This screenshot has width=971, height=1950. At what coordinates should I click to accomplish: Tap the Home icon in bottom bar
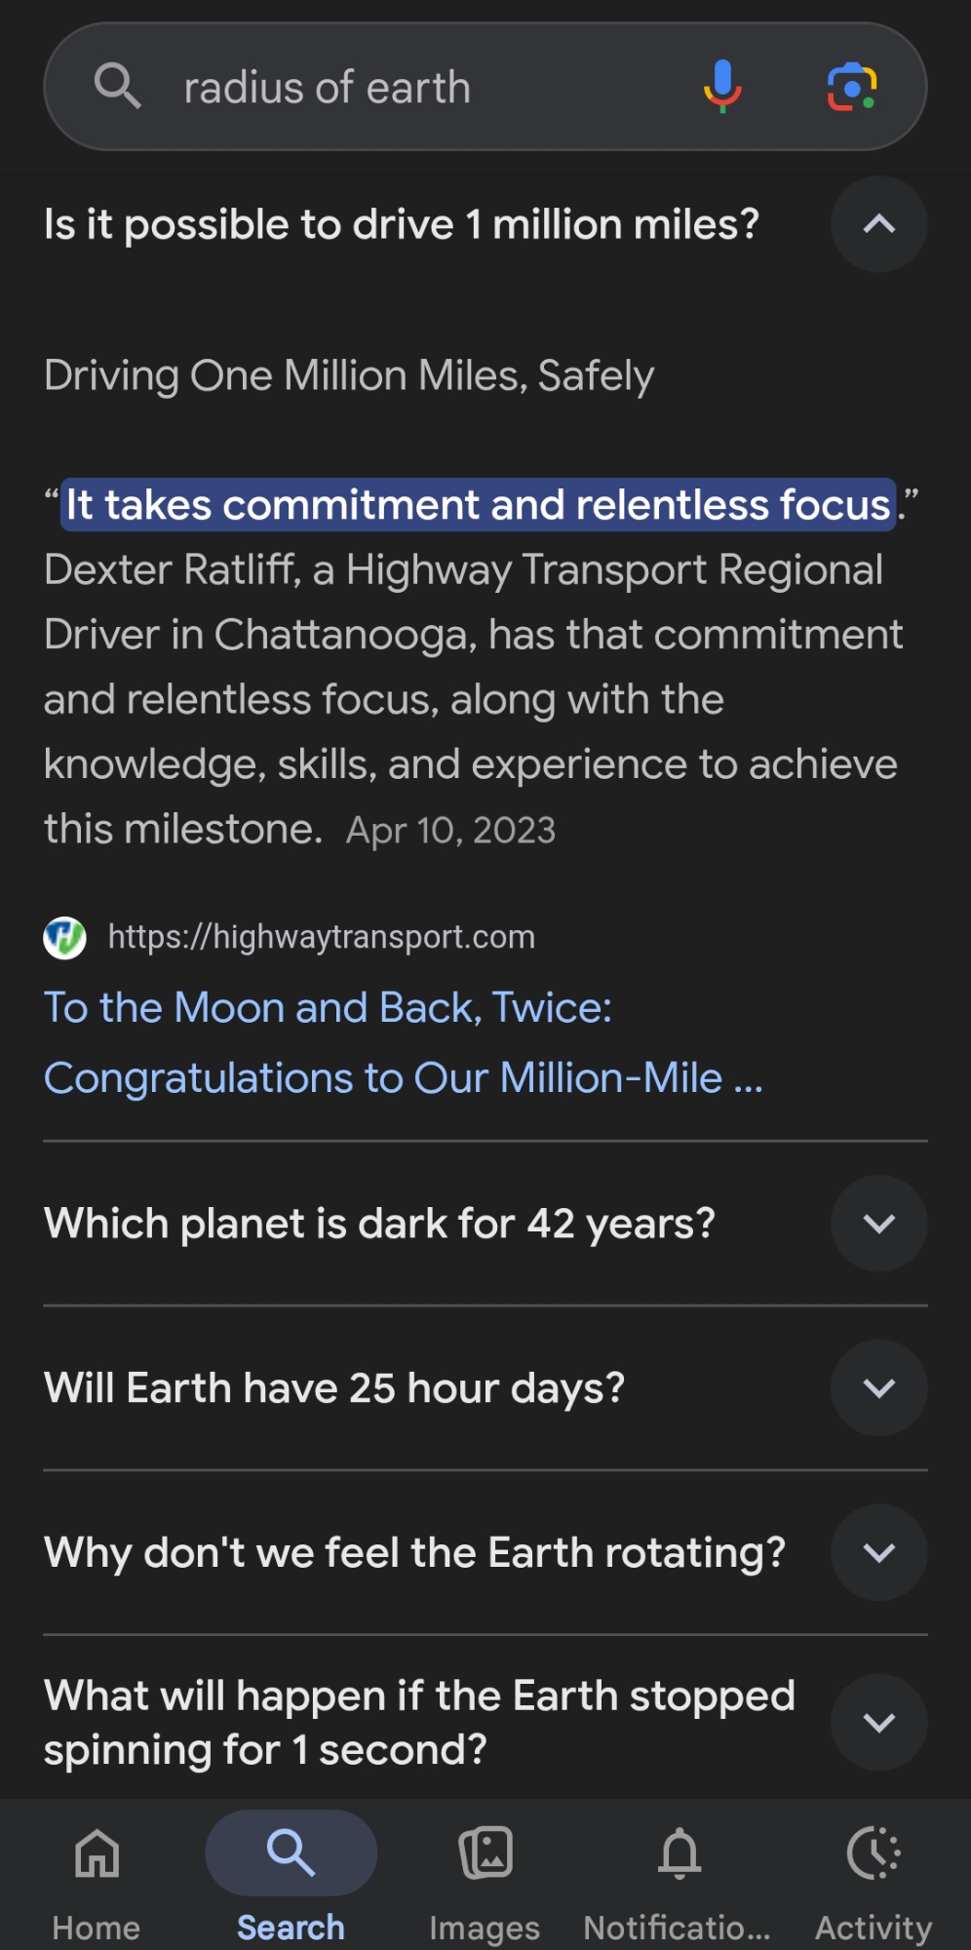(x=97, y=1853)
